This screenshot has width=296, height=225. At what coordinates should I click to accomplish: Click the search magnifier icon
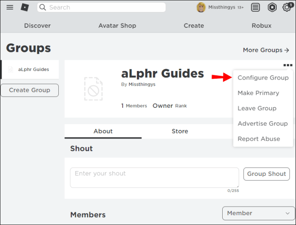[x=42, y=7]
